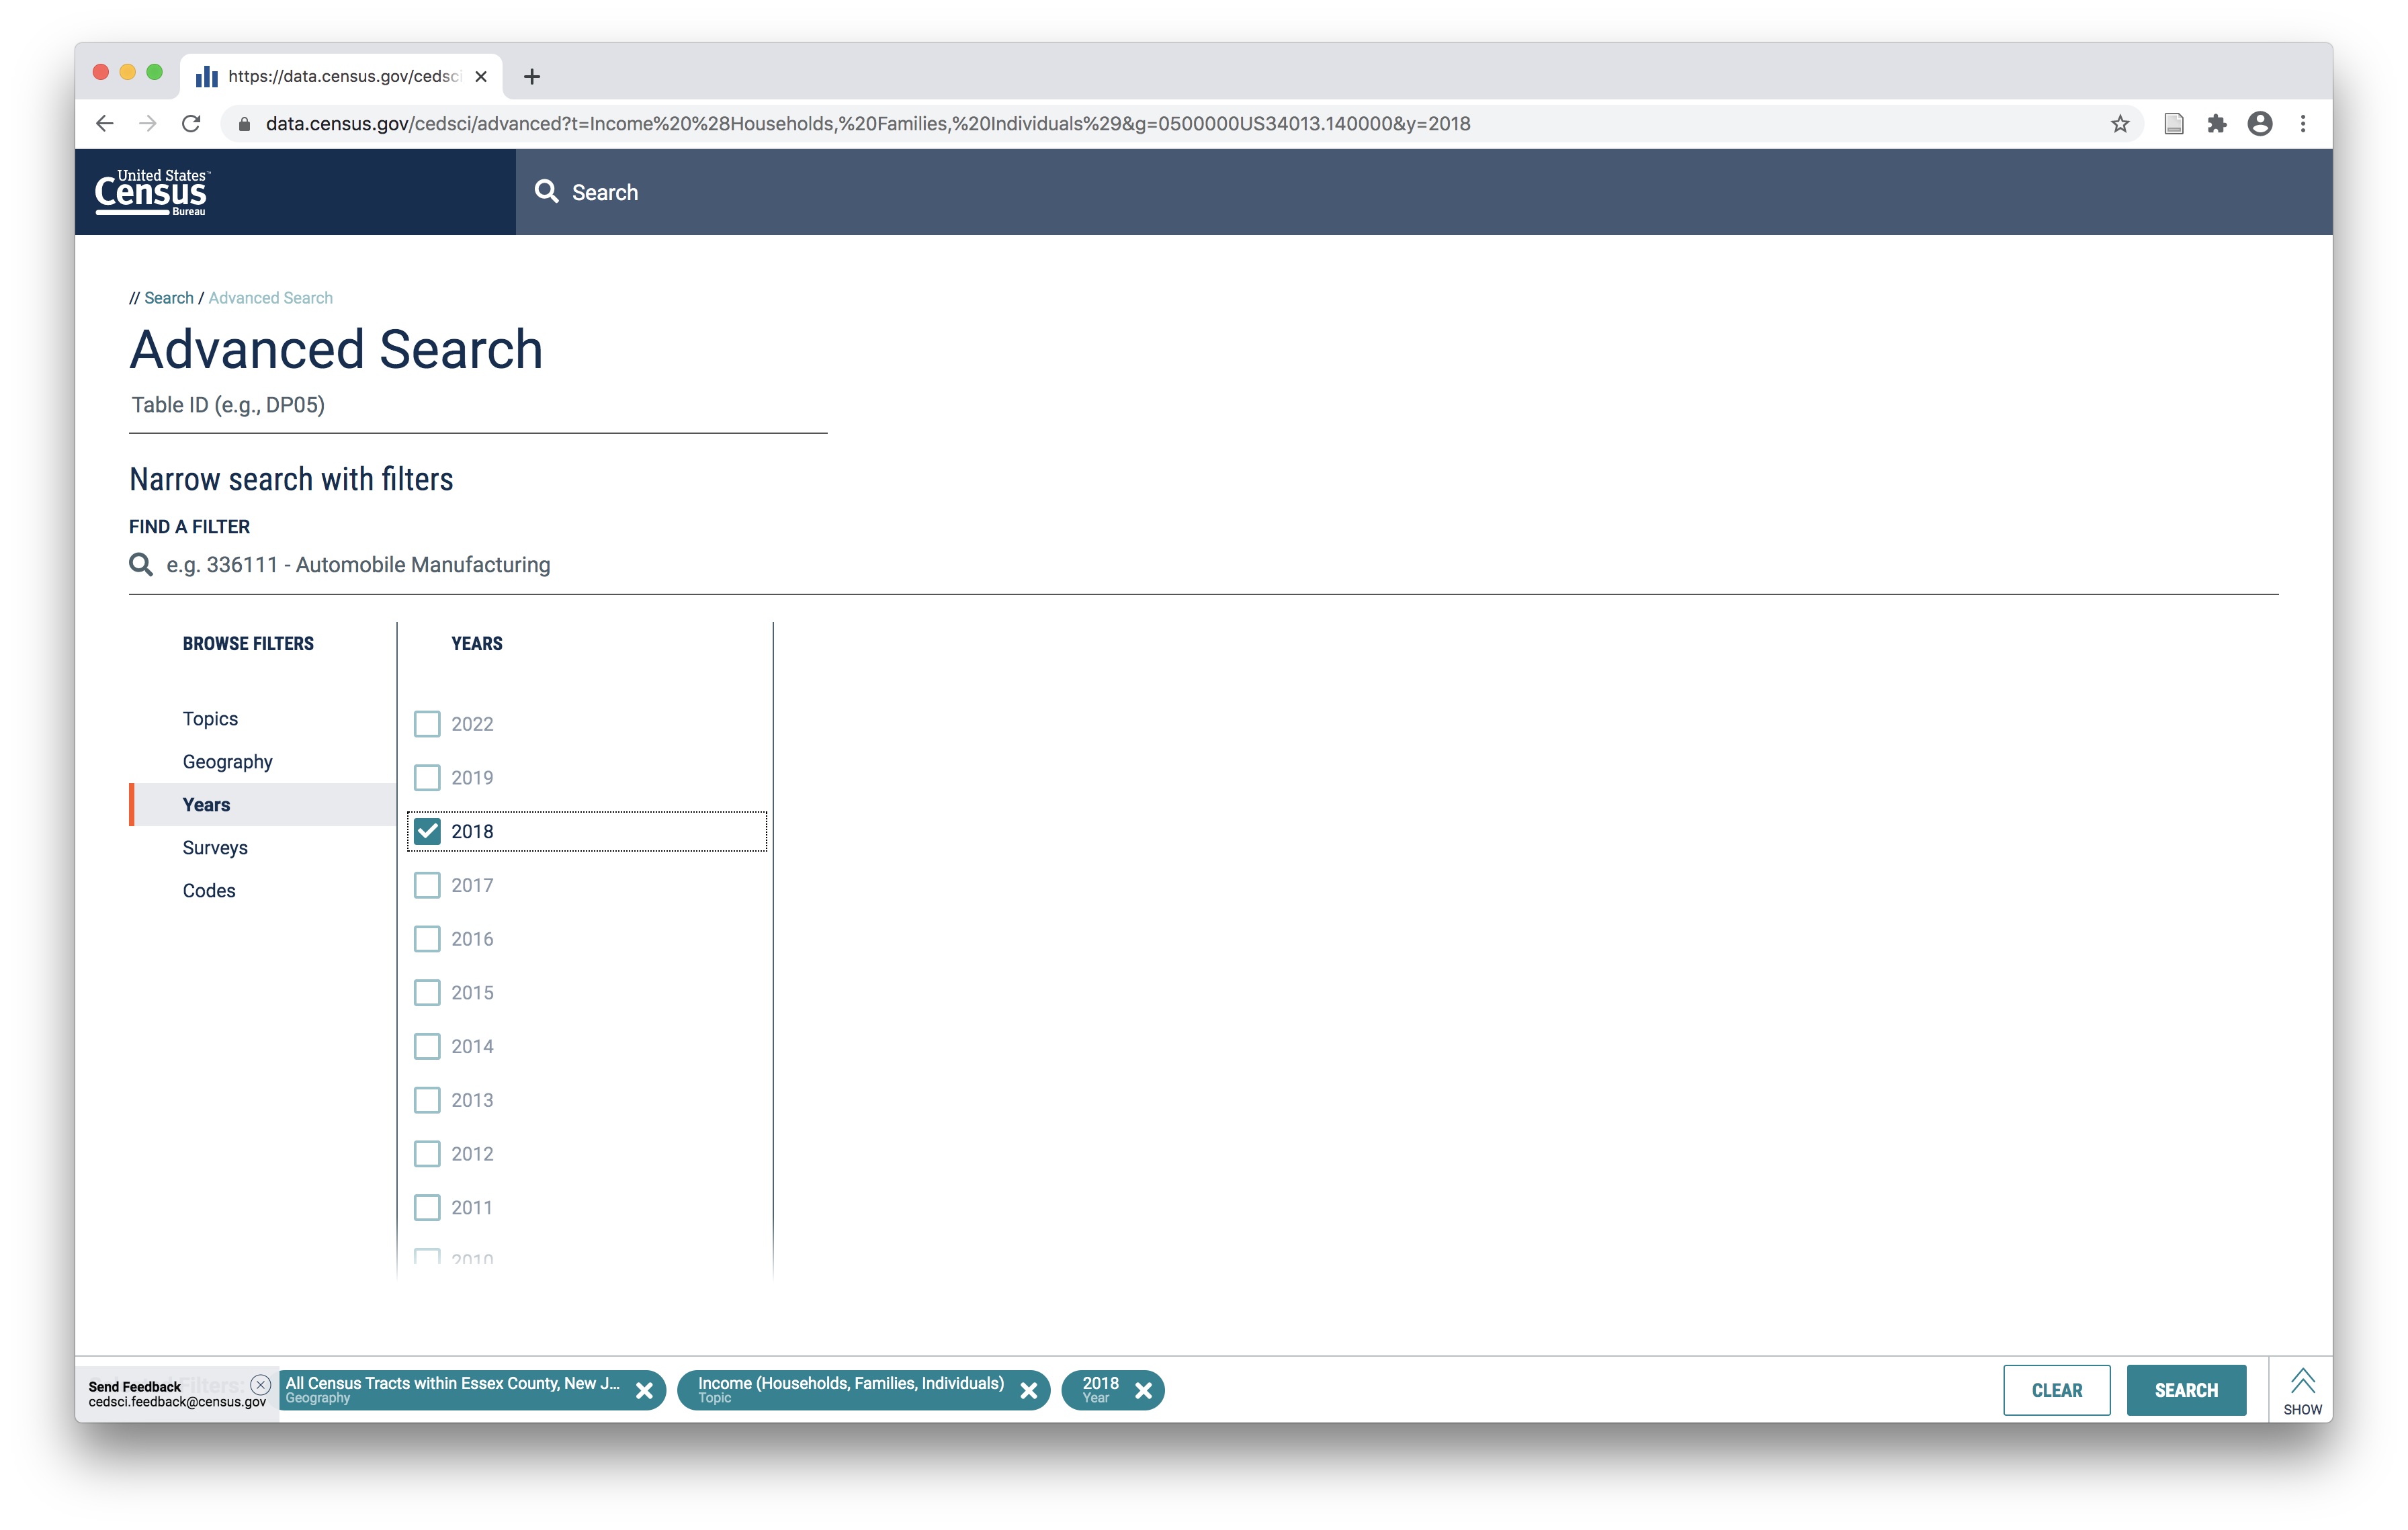
Task: Open the Topics filter category
Action: pyautogui.click(x=210, y=719)
